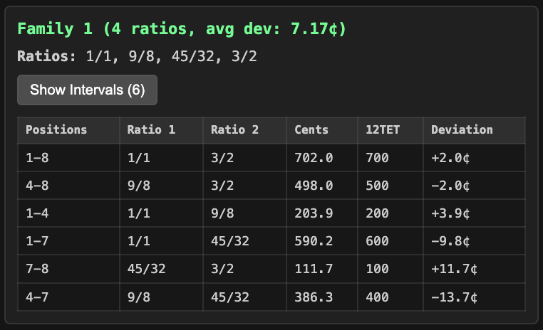Click the Ratio 1 column header
Screen dimensions: 543x330
point(151,130)
